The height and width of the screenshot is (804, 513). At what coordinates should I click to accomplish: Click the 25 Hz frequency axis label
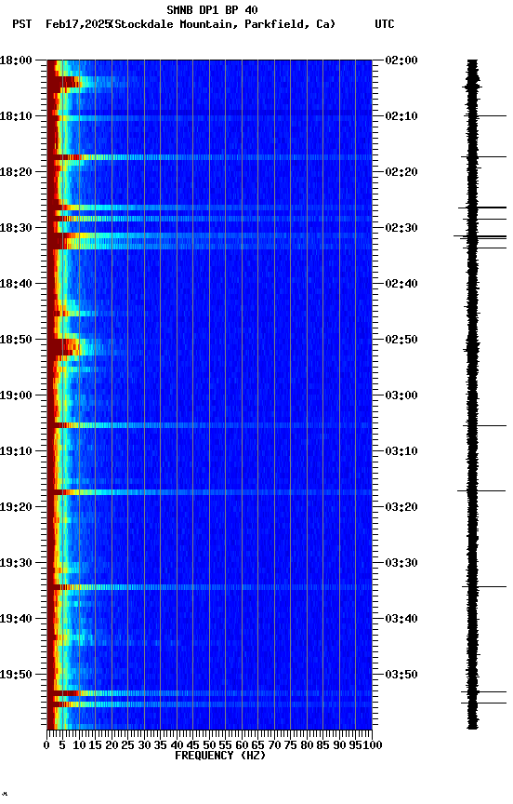(x=127, y=745)
